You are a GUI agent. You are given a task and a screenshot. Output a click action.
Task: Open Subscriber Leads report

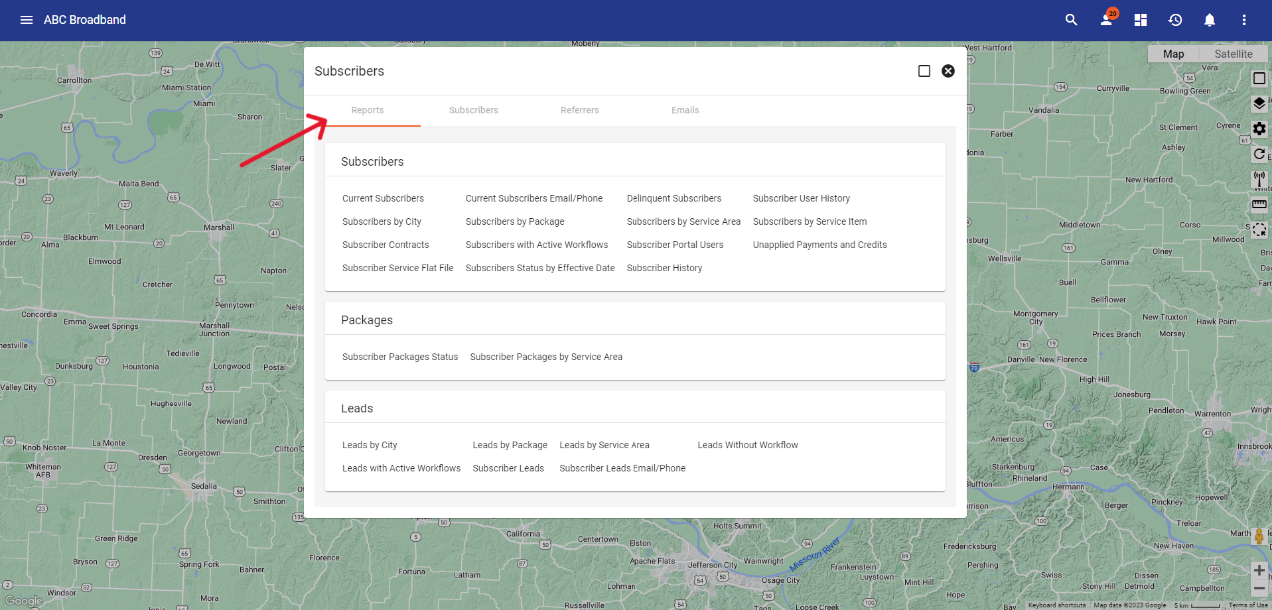pos(508,468)
